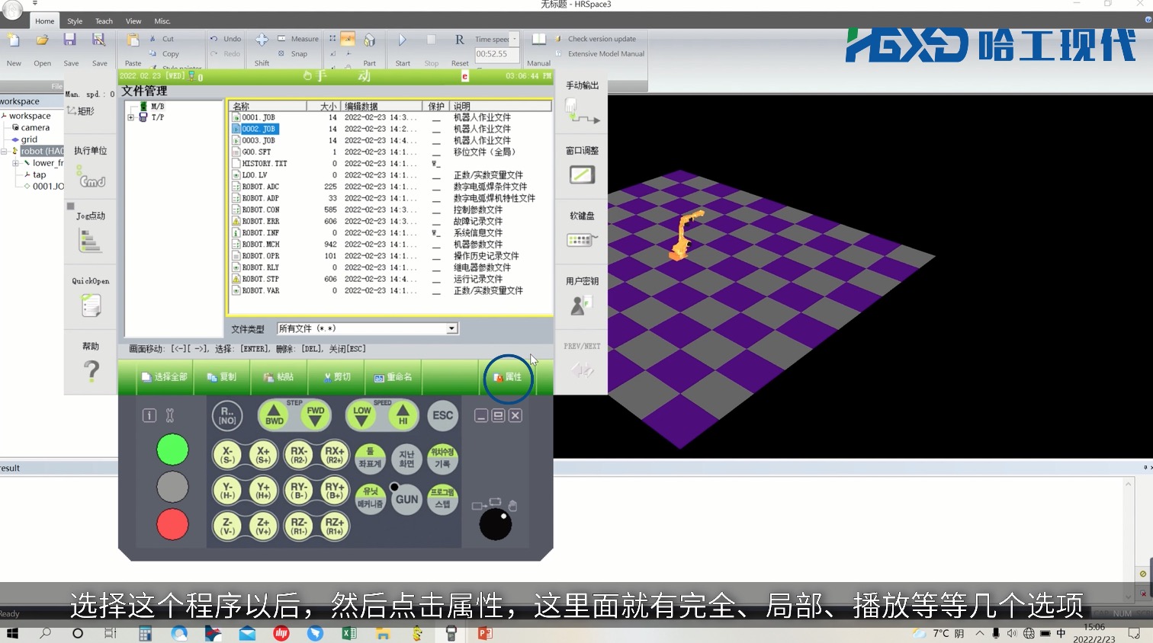Switch to the Teach ribbon tab
The height and width of the screenshot is (643, 1153).
click(x=104, y=21)
